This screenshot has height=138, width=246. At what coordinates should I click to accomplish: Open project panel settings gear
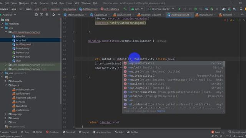pos(54,15)
